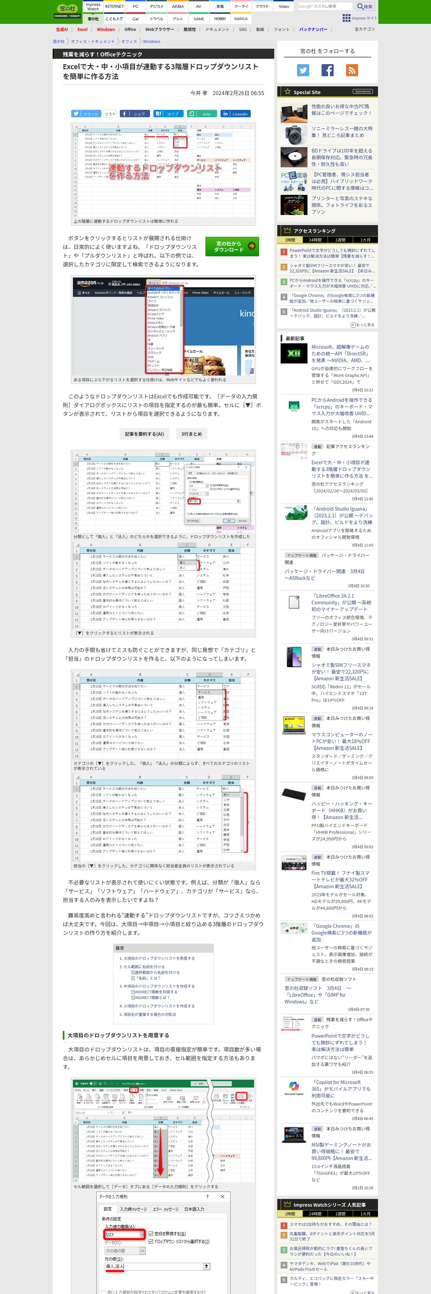The image size is (431, 1294).
Task: Open 性能の良いお得な中古PC情報 Special Site link
Action: (341, 110)
